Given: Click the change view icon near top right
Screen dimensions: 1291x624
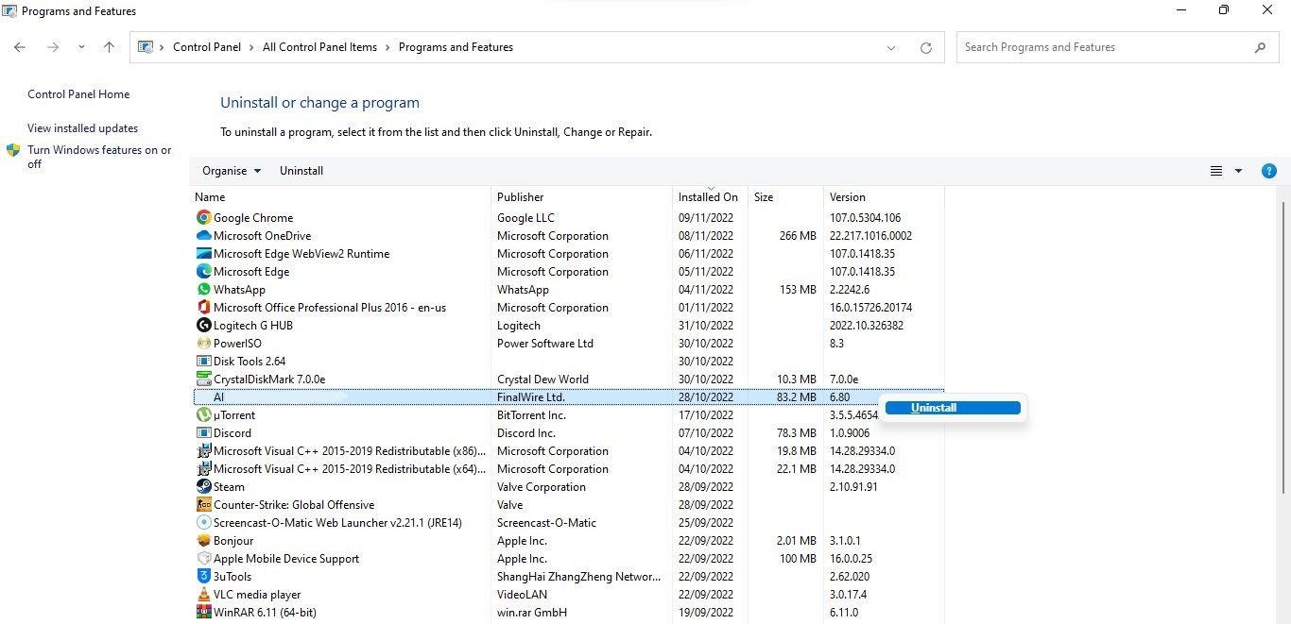Looking at the screenshot, I should (x=1215, y=171).
